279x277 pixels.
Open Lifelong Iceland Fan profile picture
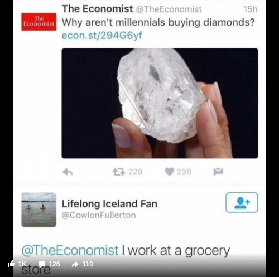pos(39,210)
